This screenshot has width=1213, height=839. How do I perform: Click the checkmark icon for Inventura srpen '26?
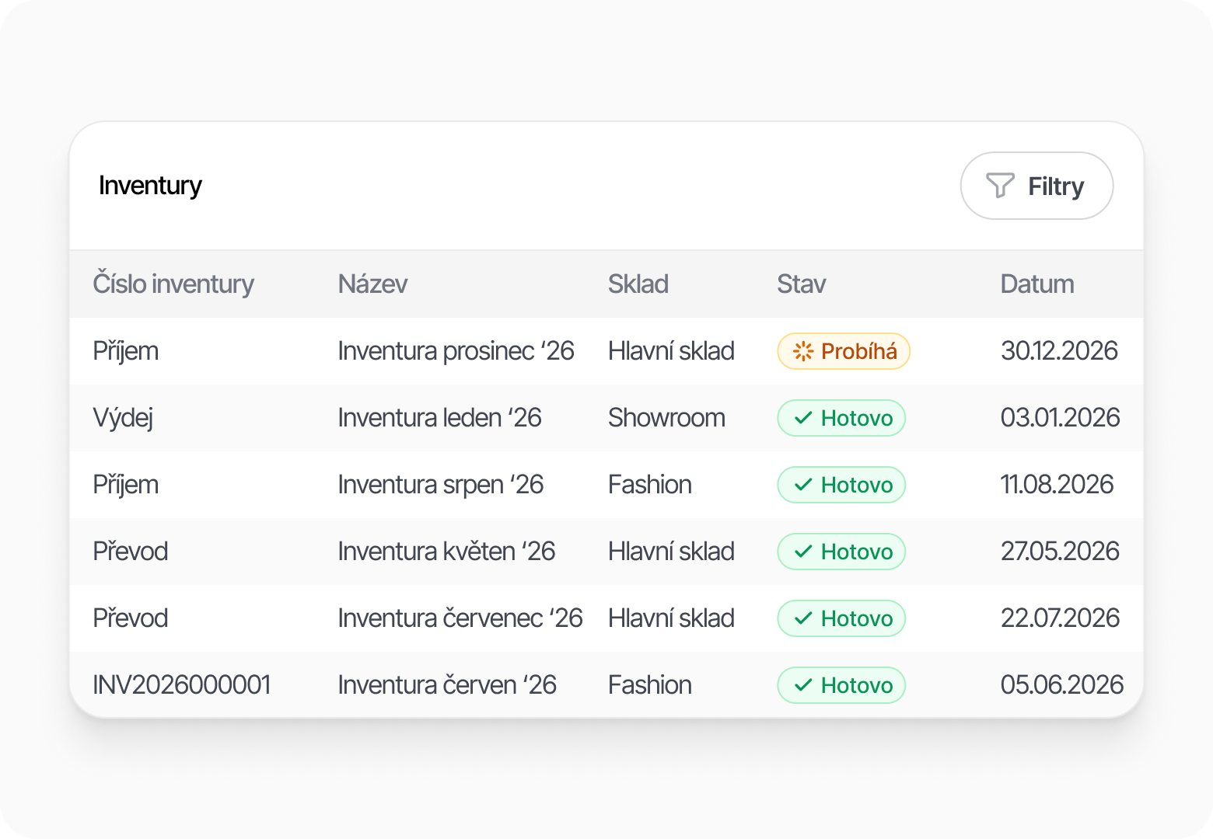point(803,485)
